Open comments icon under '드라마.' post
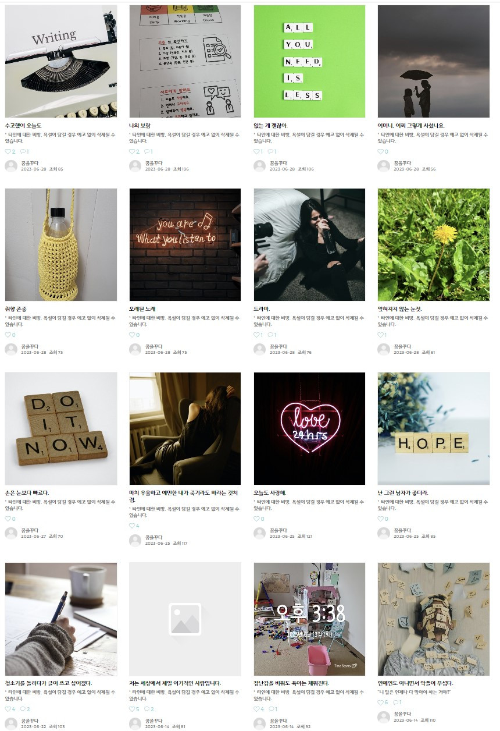Viewport: 500px width, 731px height. point(272,335)
